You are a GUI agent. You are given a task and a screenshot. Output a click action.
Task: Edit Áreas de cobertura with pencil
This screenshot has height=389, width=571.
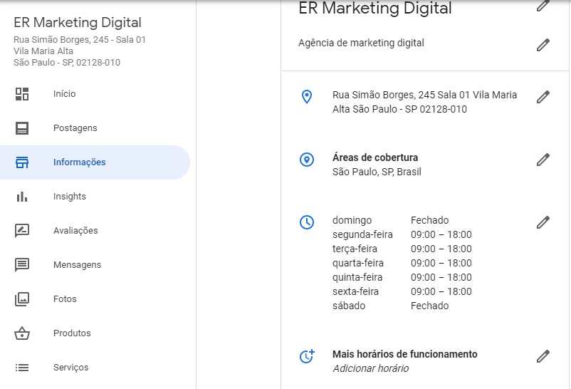click(543, 160)
